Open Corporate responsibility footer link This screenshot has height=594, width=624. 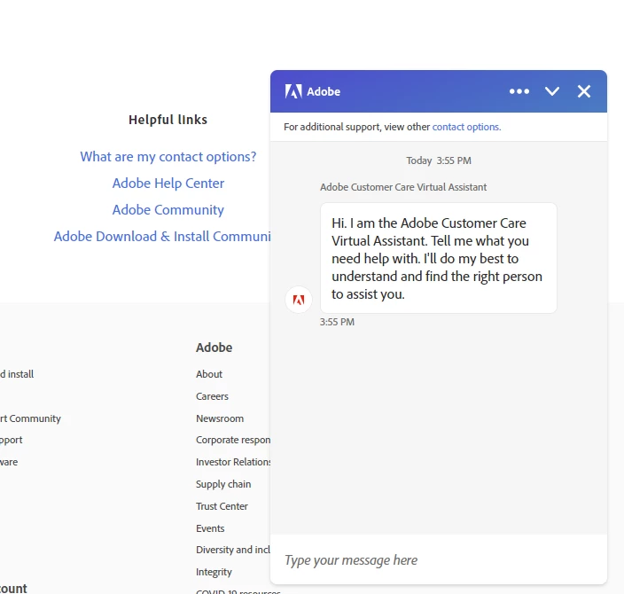click(x=233, y=440)
